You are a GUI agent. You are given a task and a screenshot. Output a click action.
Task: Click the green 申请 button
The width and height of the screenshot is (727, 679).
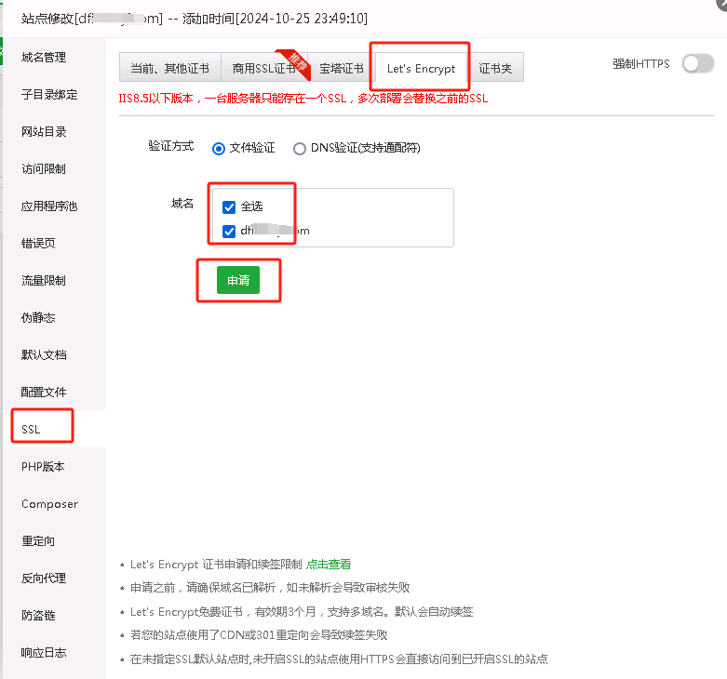[x=238, y=280]
